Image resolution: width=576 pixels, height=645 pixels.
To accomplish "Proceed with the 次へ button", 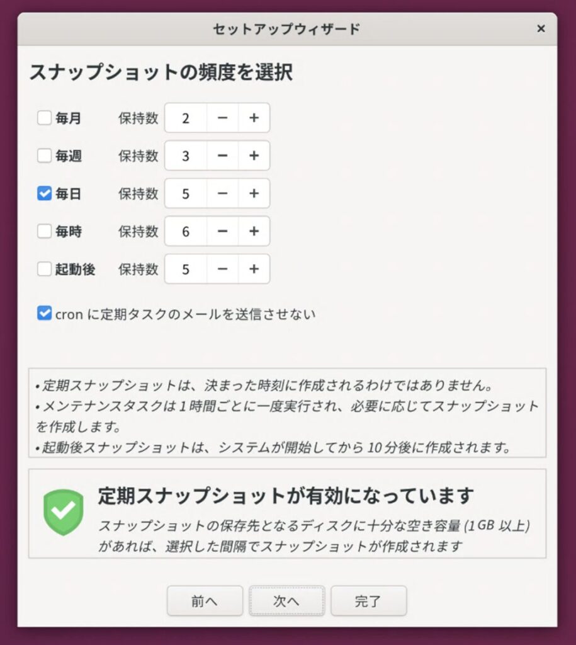I will coord(286,601).
